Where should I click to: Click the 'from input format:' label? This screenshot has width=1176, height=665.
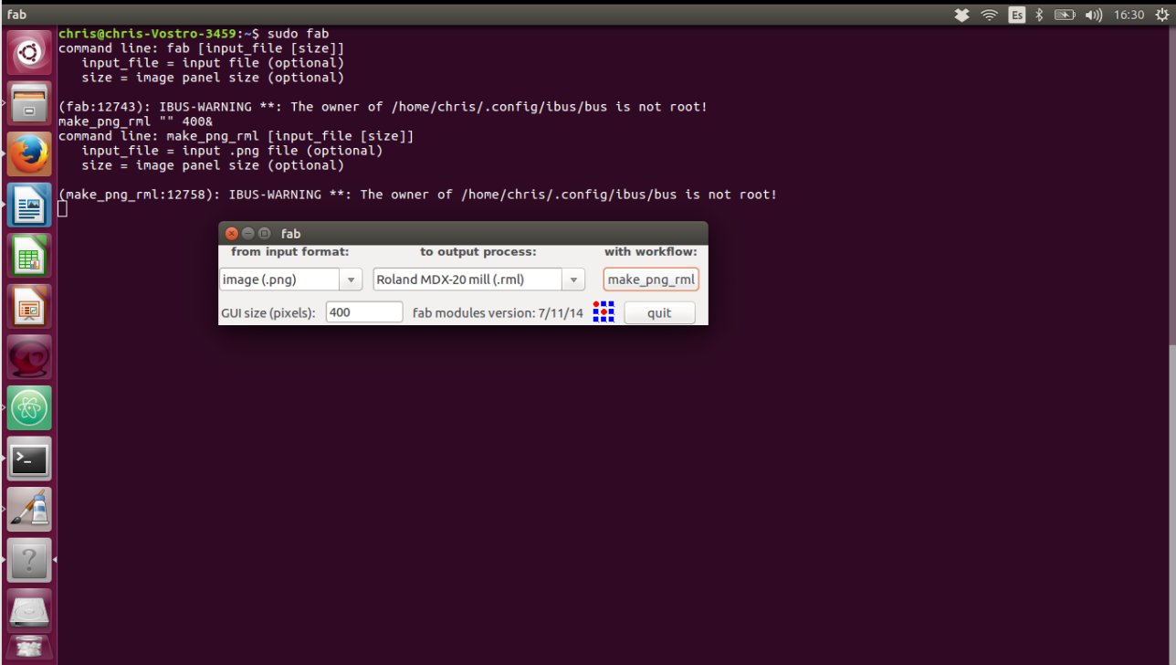pyautogui.click(x=290, y=251)
